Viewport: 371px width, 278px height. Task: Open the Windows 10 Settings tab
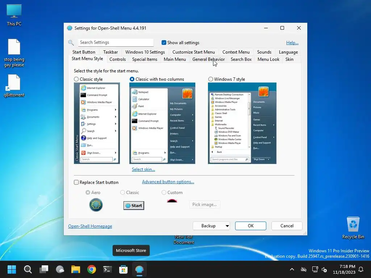145,52
